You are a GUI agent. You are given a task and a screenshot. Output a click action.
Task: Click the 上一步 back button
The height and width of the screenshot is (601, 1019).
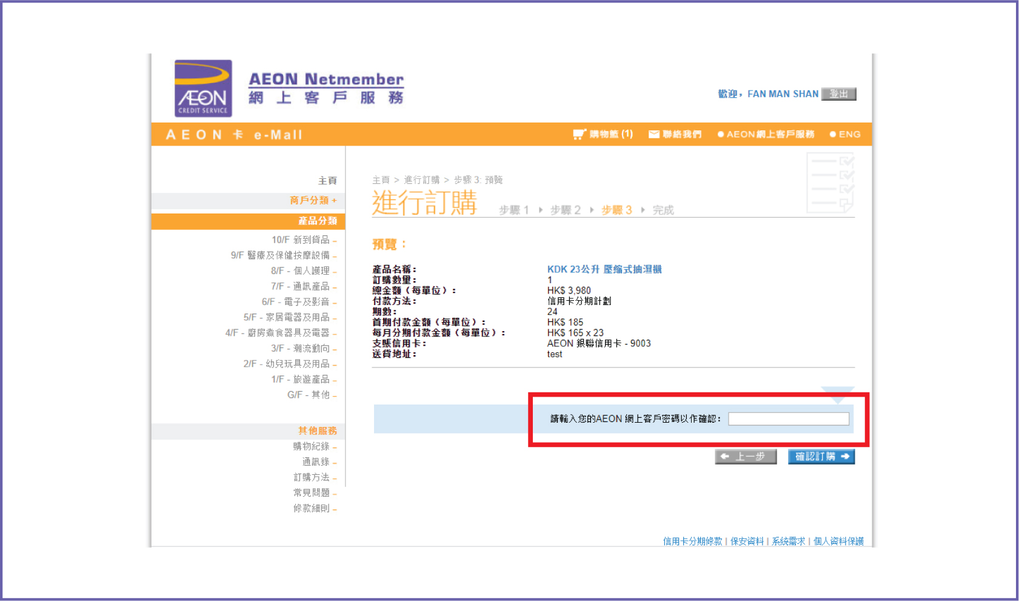coord(746,457)
